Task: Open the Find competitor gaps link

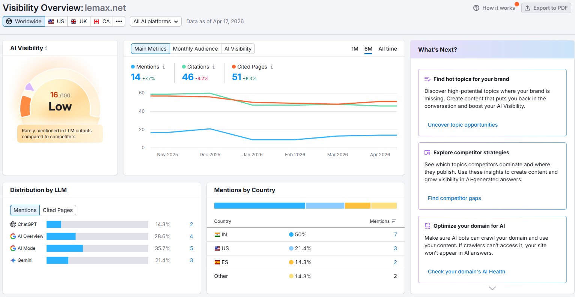Action: point(454,198)
